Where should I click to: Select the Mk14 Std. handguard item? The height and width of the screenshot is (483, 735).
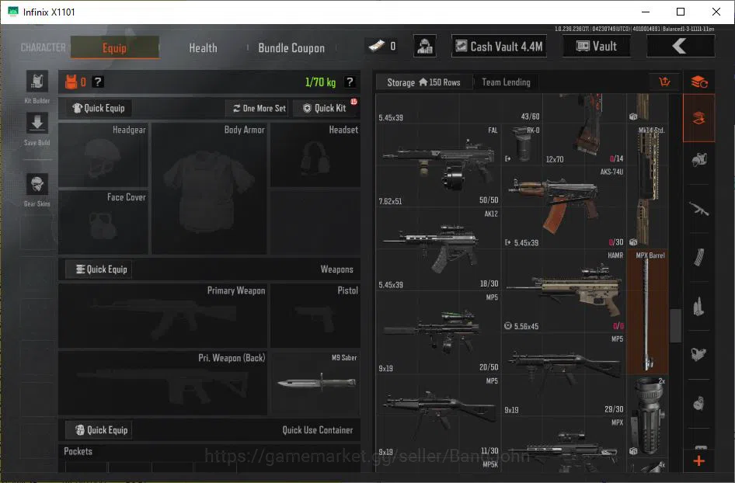[x=647, y=186]
